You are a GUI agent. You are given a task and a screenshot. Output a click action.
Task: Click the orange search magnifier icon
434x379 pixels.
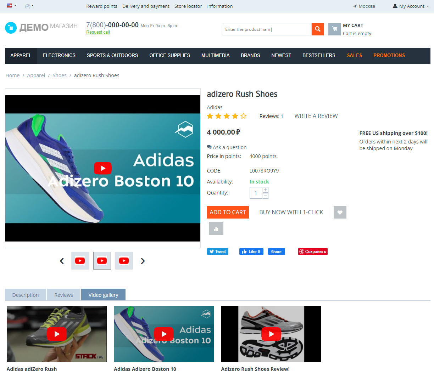[x=317, y=29]
